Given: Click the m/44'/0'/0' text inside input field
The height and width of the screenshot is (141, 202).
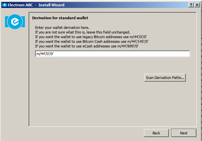Looking at the screenshot, I should click(45, 54).
